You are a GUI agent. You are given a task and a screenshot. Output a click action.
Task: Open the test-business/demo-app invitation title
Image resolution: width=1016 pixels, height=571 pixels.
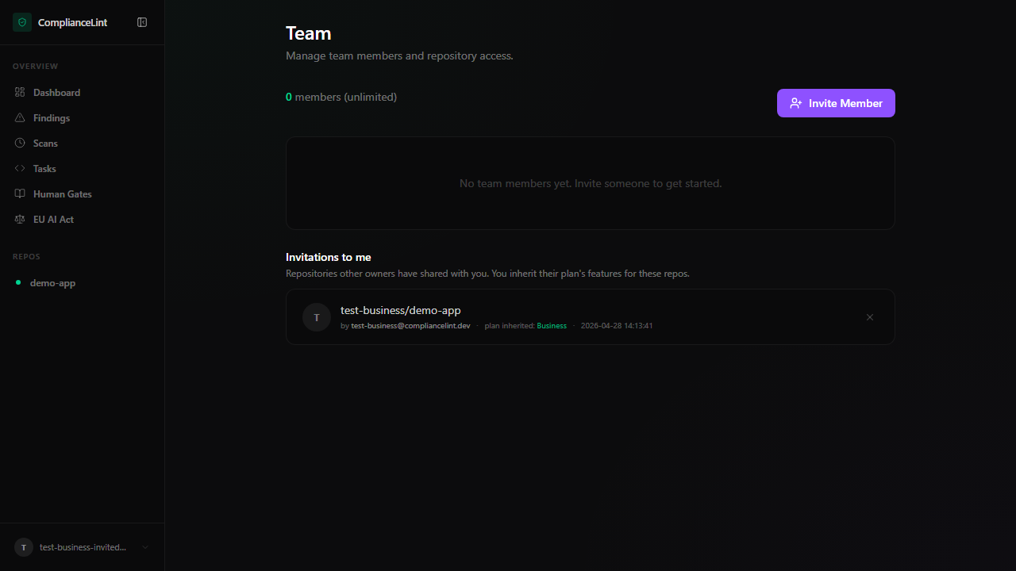click(x=400, y=310)
